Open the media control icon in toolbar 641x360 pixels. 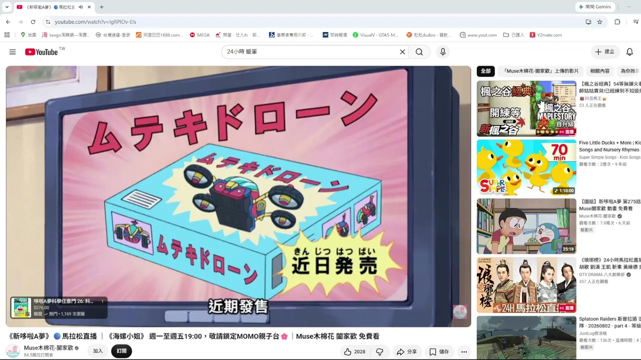click(636, 22)
